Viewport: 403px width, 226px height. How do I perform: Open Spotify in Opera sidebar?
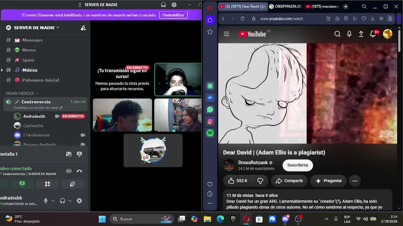click(210, 133)
